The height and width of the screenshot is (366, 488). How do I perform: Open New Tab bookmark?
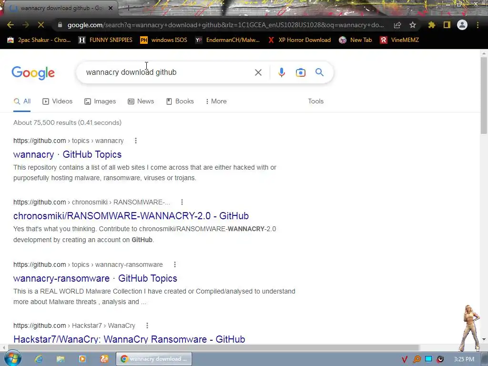(356, 40)
